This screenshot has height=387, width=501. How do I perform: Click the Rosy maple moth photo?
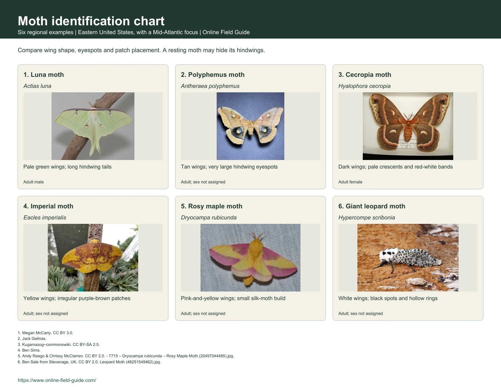pyautogui.click(x=250, y=258)
